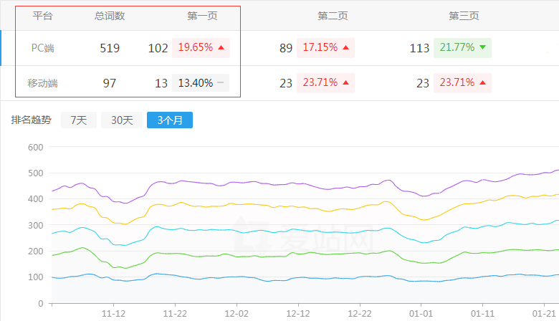Screen dimensions: 559x321
Task: Switch to the 30天 trend range
Action: pyautogui.click(x=121, y=120)
